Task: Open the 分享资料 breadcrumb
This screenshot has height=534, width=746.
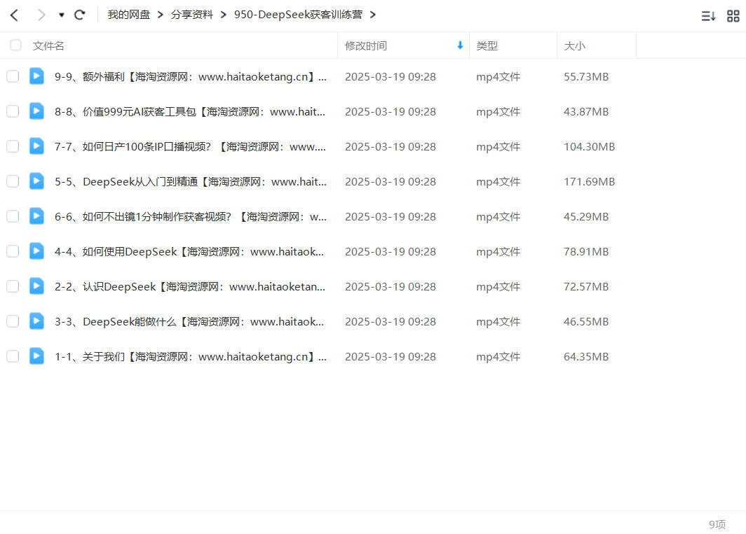Action: 191,15
